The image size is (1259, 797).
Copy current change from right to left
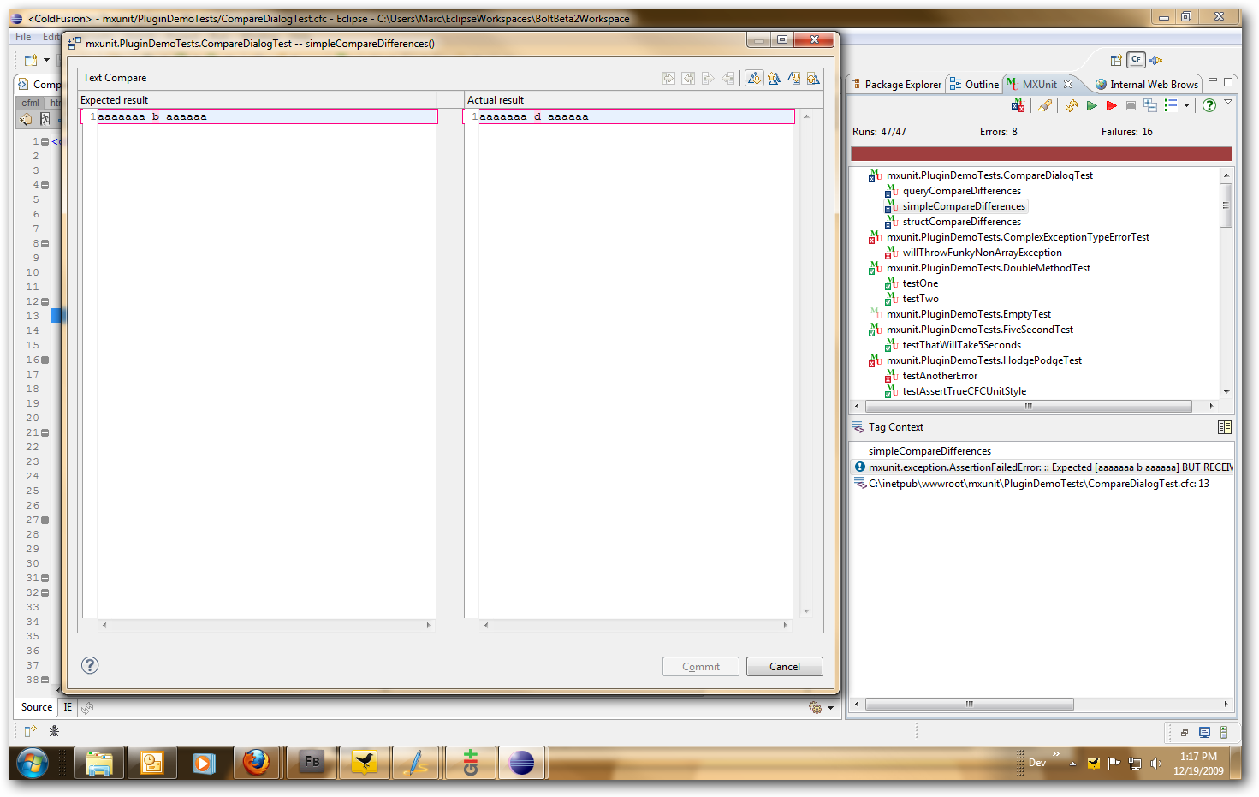[x=727, y=79]
